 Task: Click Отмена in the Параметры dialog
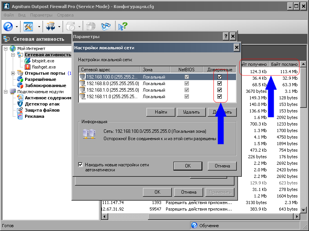[188, 192]
